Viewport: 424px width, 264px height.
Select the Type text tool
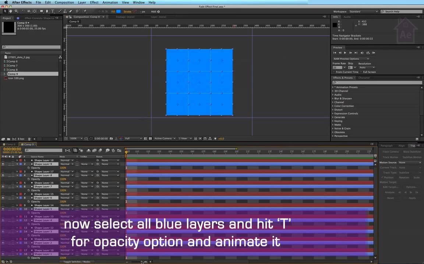[x=53, y=11]
